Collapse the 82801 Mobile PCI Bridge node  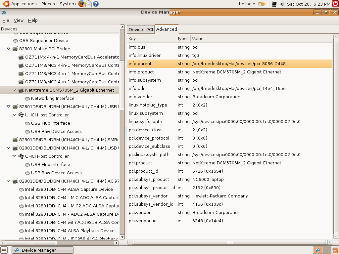tap(9, 49)
